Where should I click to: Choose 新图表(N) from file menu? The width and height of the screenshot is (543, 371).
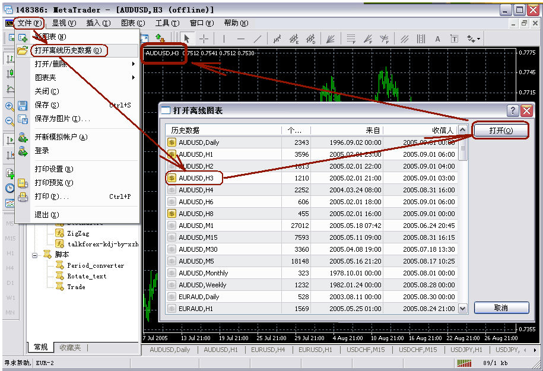click(x=78, y=37)
